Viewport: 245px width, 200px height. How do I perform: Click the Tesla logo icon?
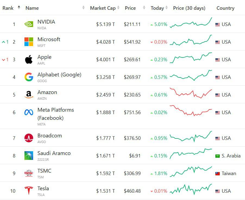point(29,191)
